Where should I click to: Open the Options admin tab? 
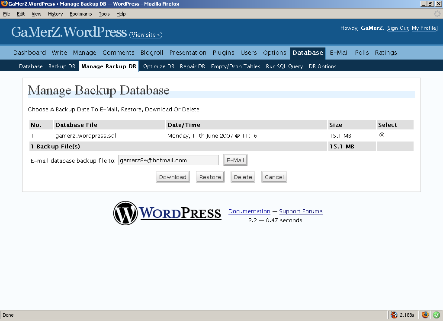(275, 53)
